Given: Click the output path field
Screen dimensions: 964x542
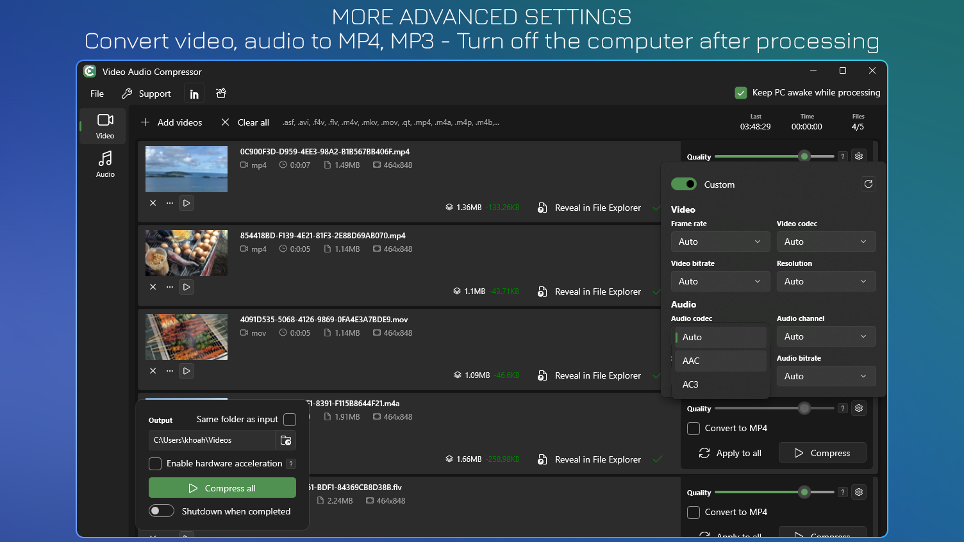Looking at the screenshot, I should coord(212,440).
